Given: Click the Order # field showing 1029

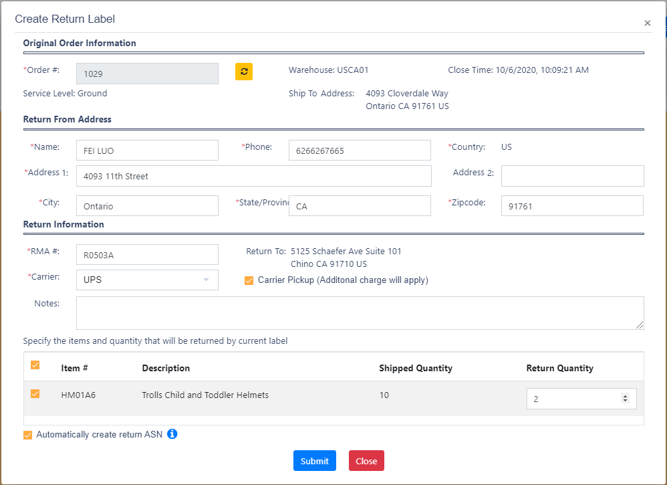Looking at the screenshot, I should [147, 74].
